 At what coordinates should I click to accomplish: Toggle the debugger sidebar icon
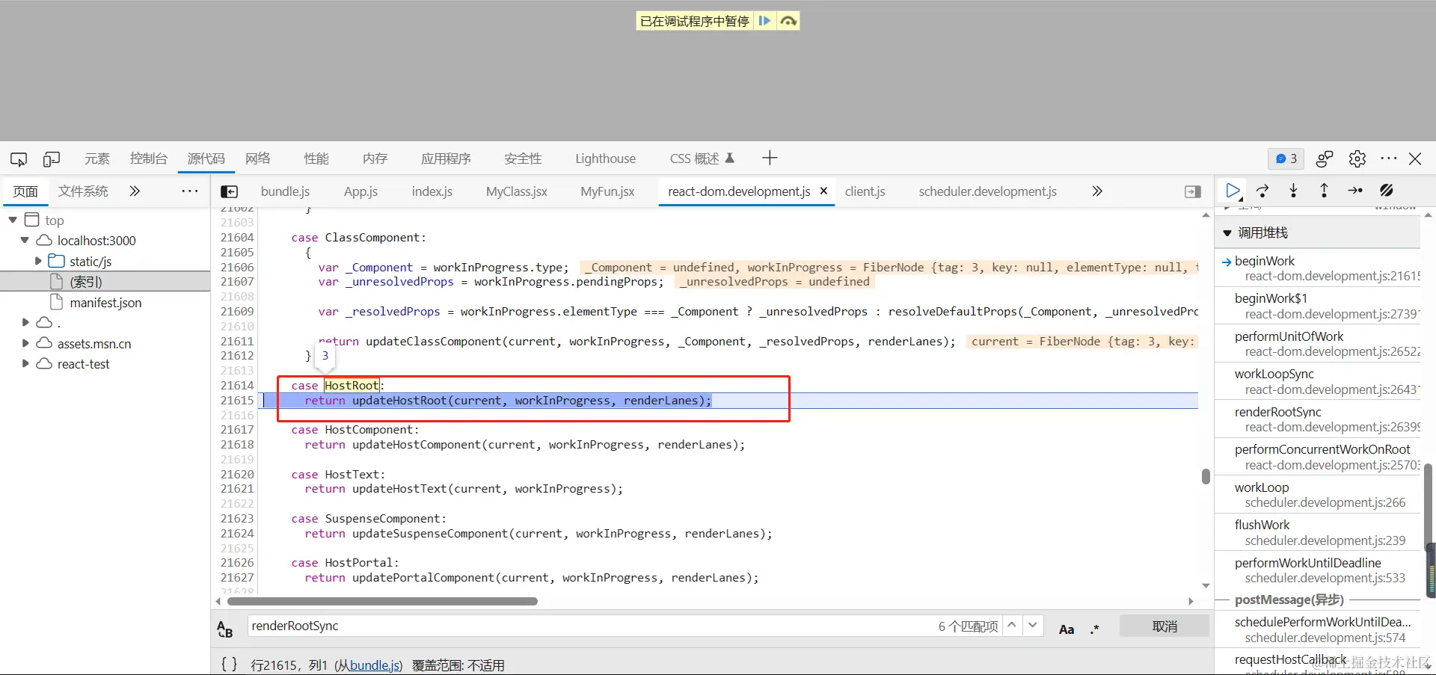(x=1193, y=192)
